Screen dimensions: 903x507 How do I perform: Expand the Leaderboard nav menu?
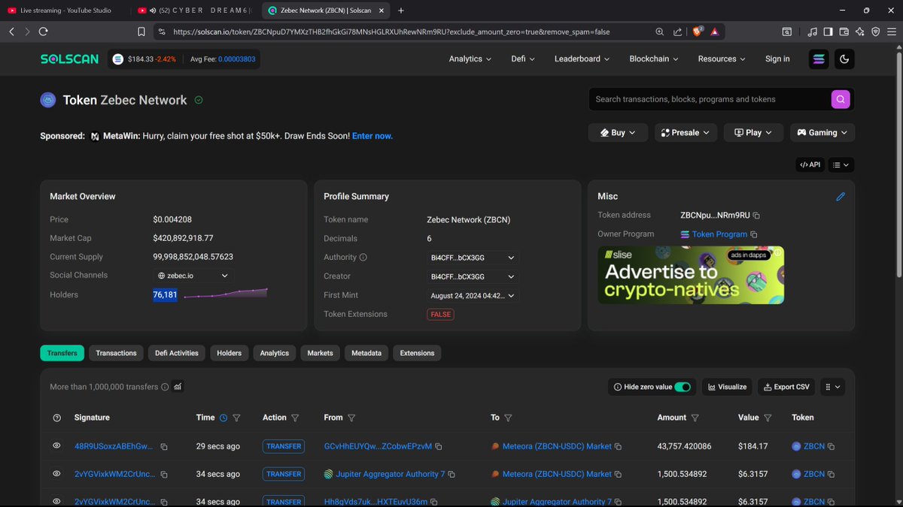coord(582,59)
